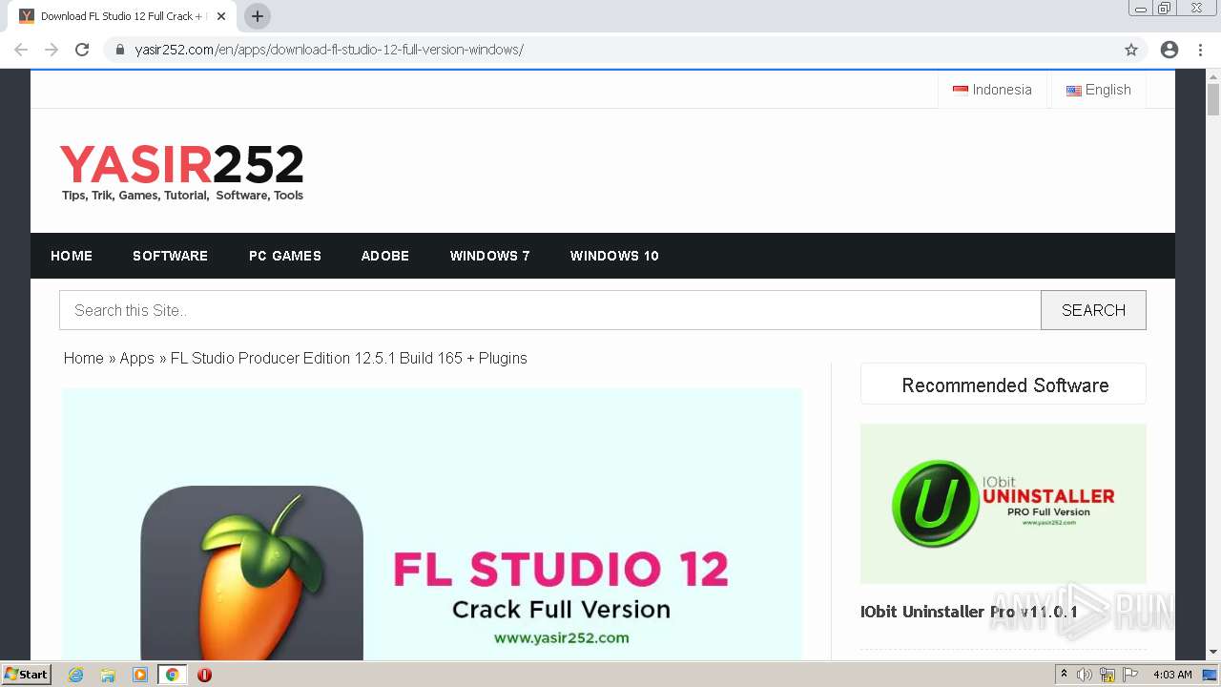The height and width of the screenshot is (687, 1221).
Task: Open Windows Media Player taskbar icon
Action: (x=140, y=675)
